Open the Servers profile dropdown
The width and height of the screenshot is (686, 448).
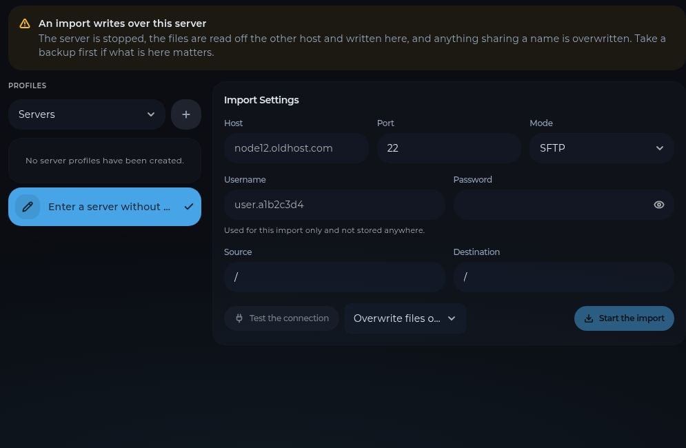[x=87, y=114]
